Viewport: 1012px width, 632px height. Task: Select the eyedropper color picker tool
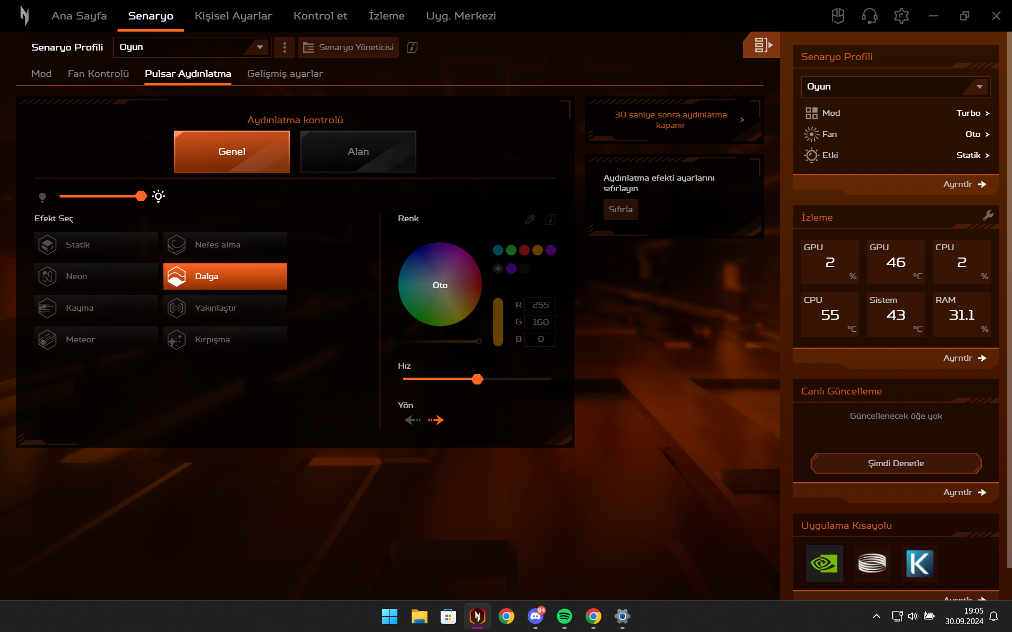[530, 219]
